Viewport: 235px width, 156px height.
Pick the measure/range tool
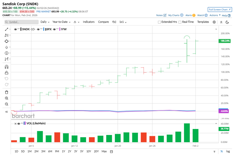[x=7, y=59]
